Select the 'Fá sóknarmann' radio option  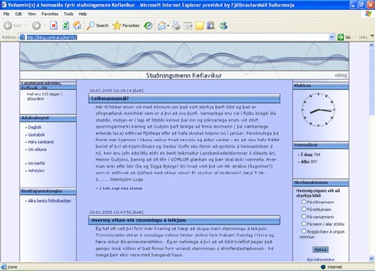pos(304,202)
